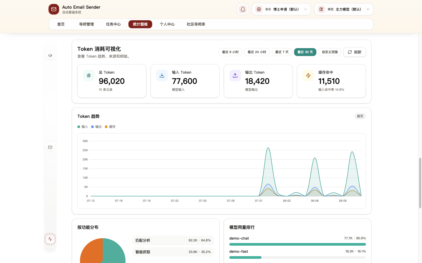Image resolution: width=422 pixels, height=263 pixels.
Task: Open 导师管理 tab
Action: [x=87, y=24]
